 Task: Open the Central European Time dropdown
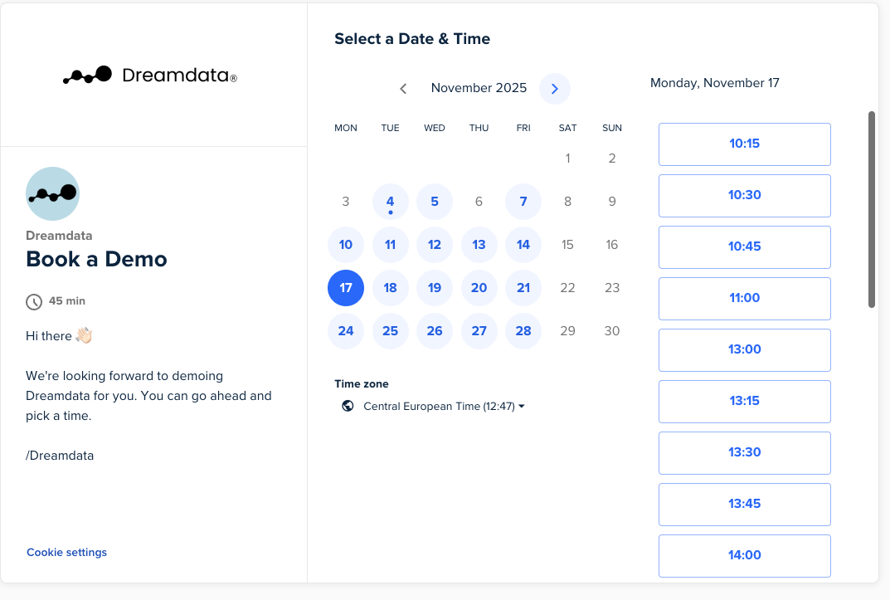444,407
